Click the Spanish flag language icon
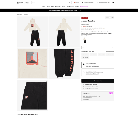 coord(75,3)
